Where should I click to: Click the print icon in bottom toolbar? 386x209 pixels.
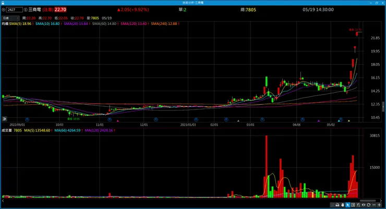tap(337, 205)
